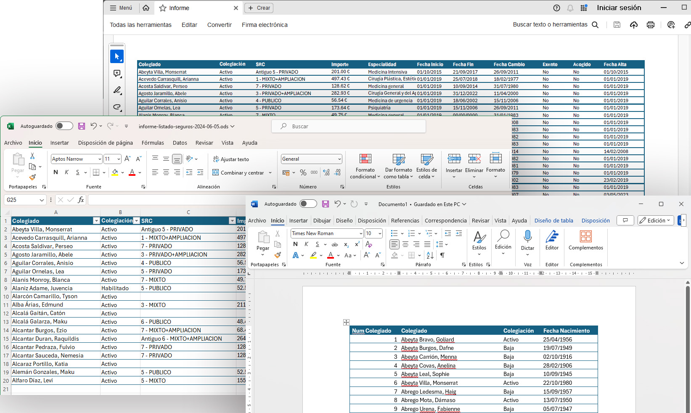Click the table move handle in Word document
691x413 pixels.
pos(346,322)
